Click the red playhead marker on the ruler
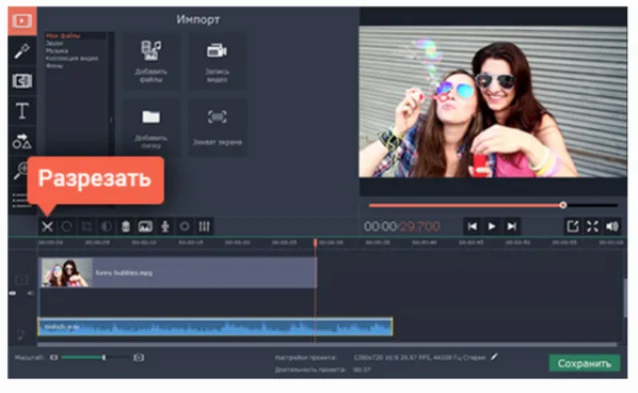The height and width of the screenshot is (393, 638). [x=315, y=242]
